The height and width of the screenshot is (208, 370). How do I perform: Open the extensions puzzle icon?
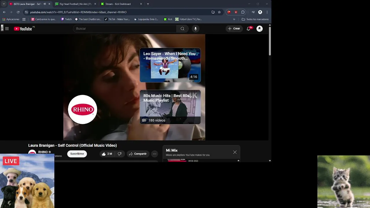243,12
